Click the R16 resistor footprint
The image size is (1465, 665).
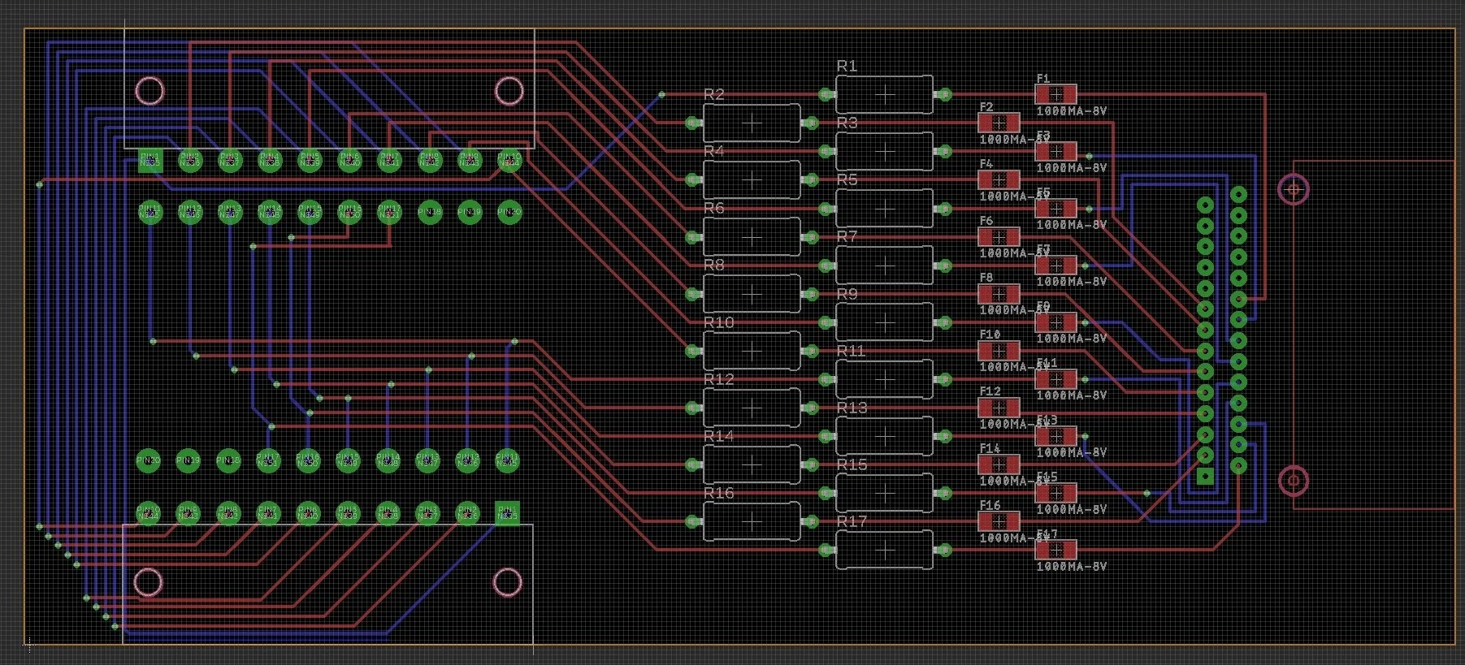coord(752,522)
